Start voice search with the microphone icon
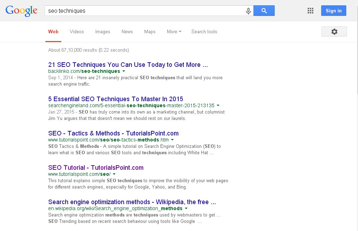 (x=248, y=11)
